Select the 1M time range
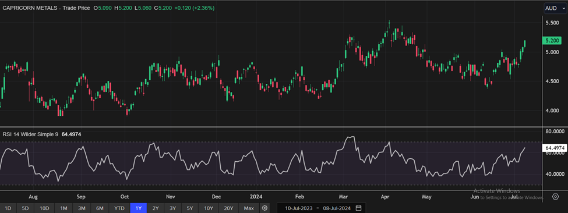Viewport: 568px width, 213px height. click(63, 208)
